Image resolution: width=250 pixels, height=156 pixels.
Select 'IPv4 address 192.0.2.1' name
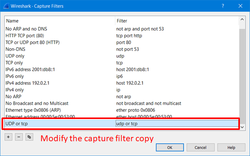click(x=28, y=83)
